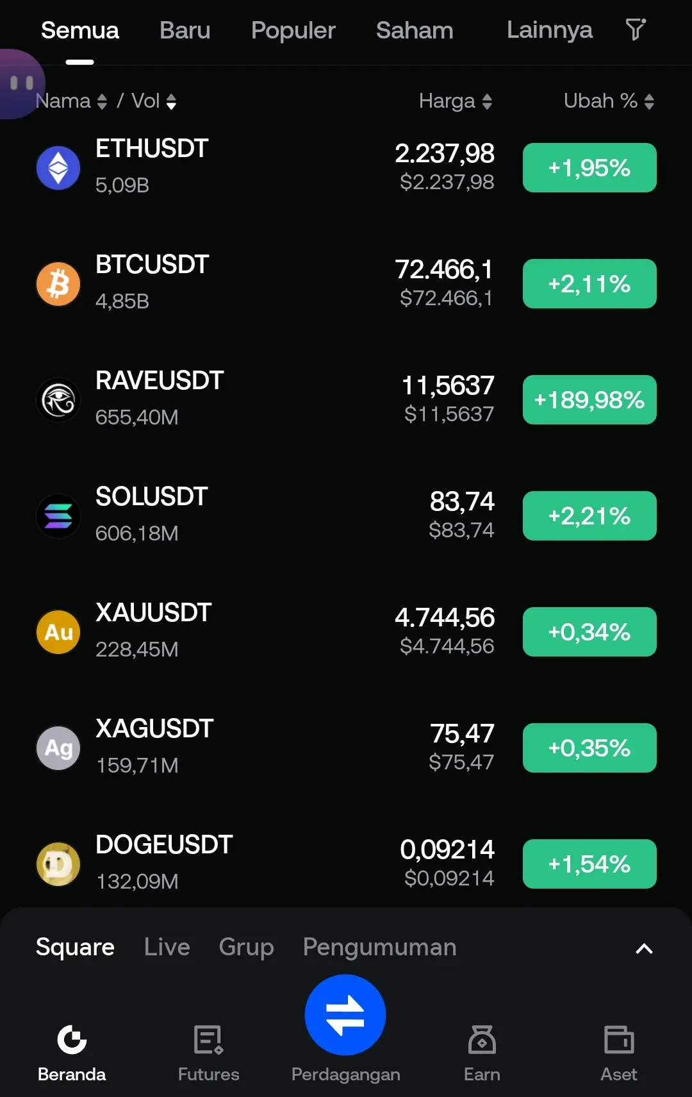Sort list by Ubah % arrows
Image resolution: width=692 pixels, height=1097 pixels.
pyautogui.click(x=649, y=101)
